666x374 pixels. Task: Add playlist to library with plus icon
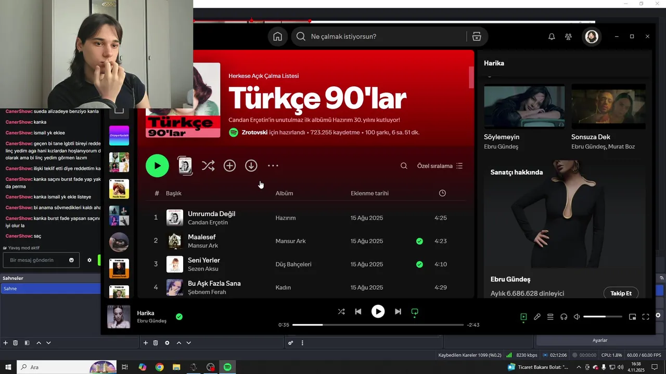[x=229, y=166]
